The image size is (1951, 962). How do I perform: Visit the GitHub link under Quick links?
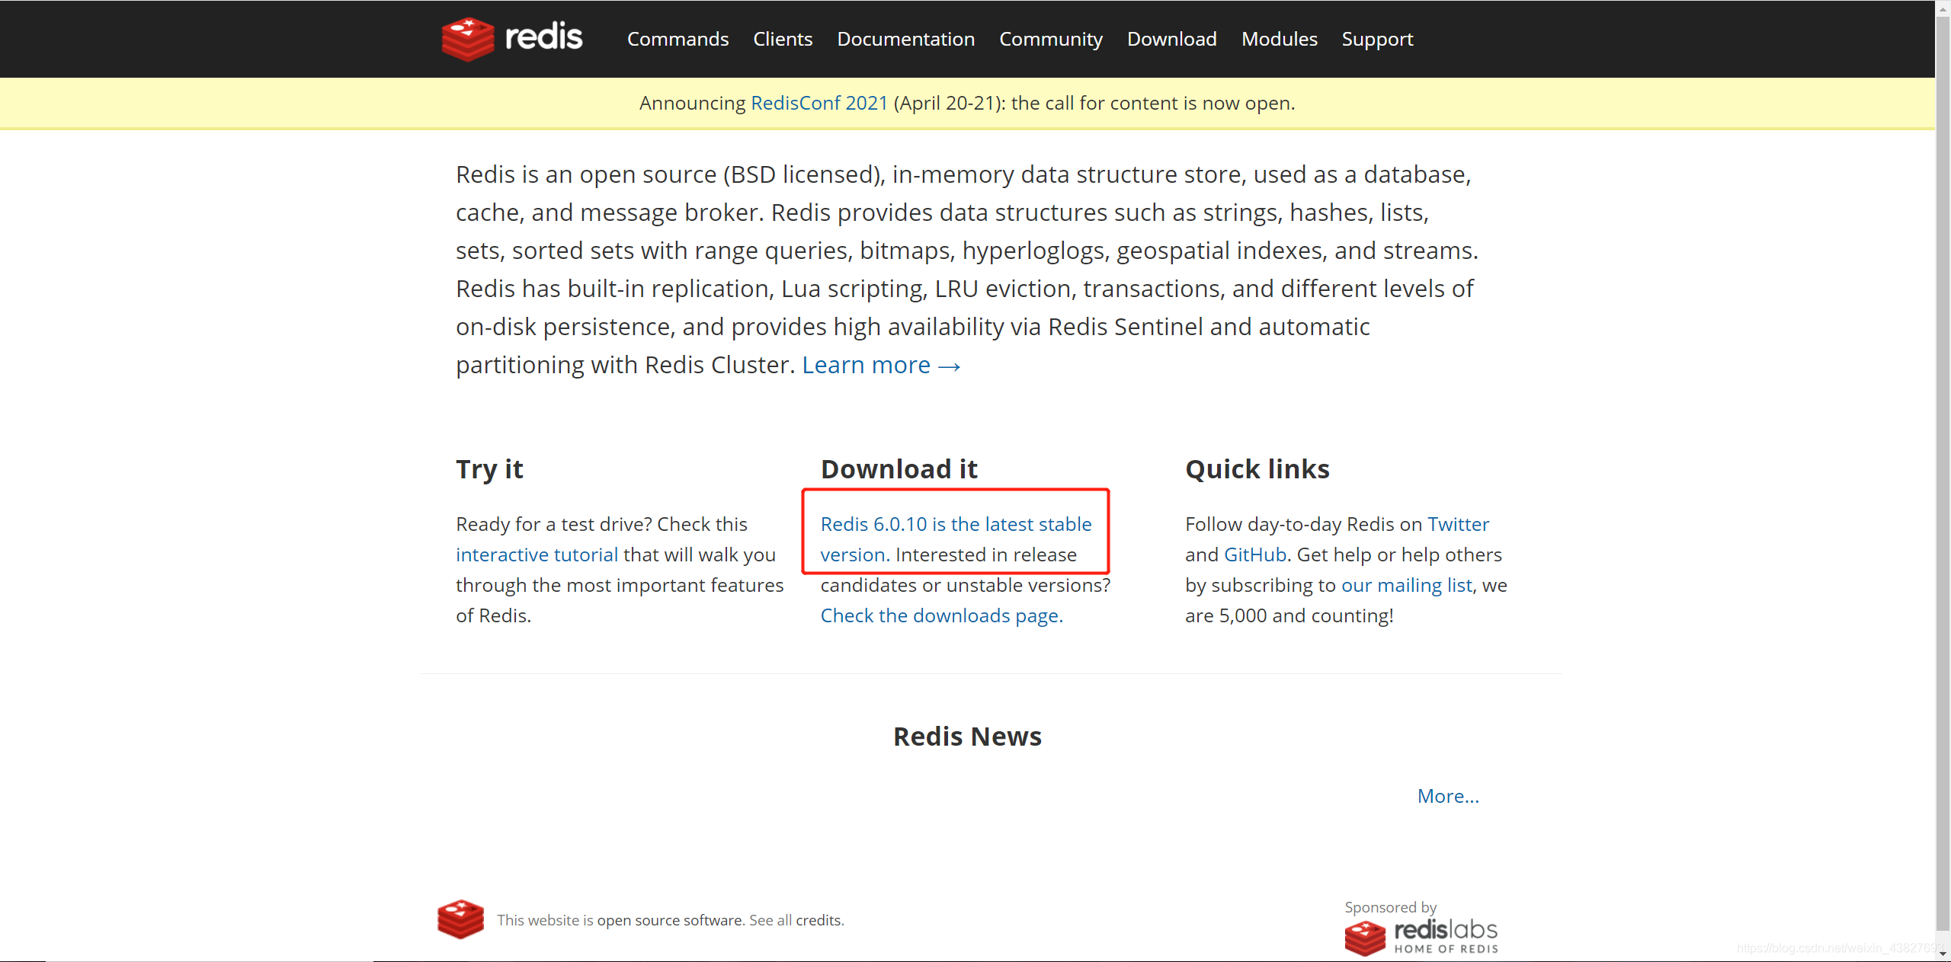click(1255, 555)
